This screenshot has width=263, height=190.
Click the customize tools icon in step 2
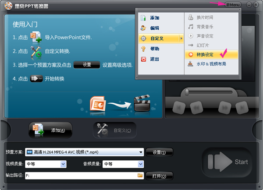[x=36, y=53]
